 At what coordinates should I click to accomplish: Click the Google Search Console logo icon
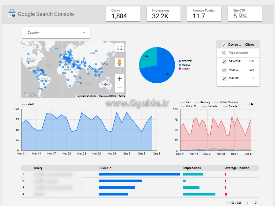tap(12, 14)
